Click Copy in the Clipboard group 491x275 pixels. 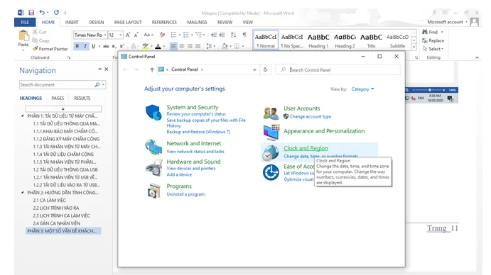tap(41, 40)
